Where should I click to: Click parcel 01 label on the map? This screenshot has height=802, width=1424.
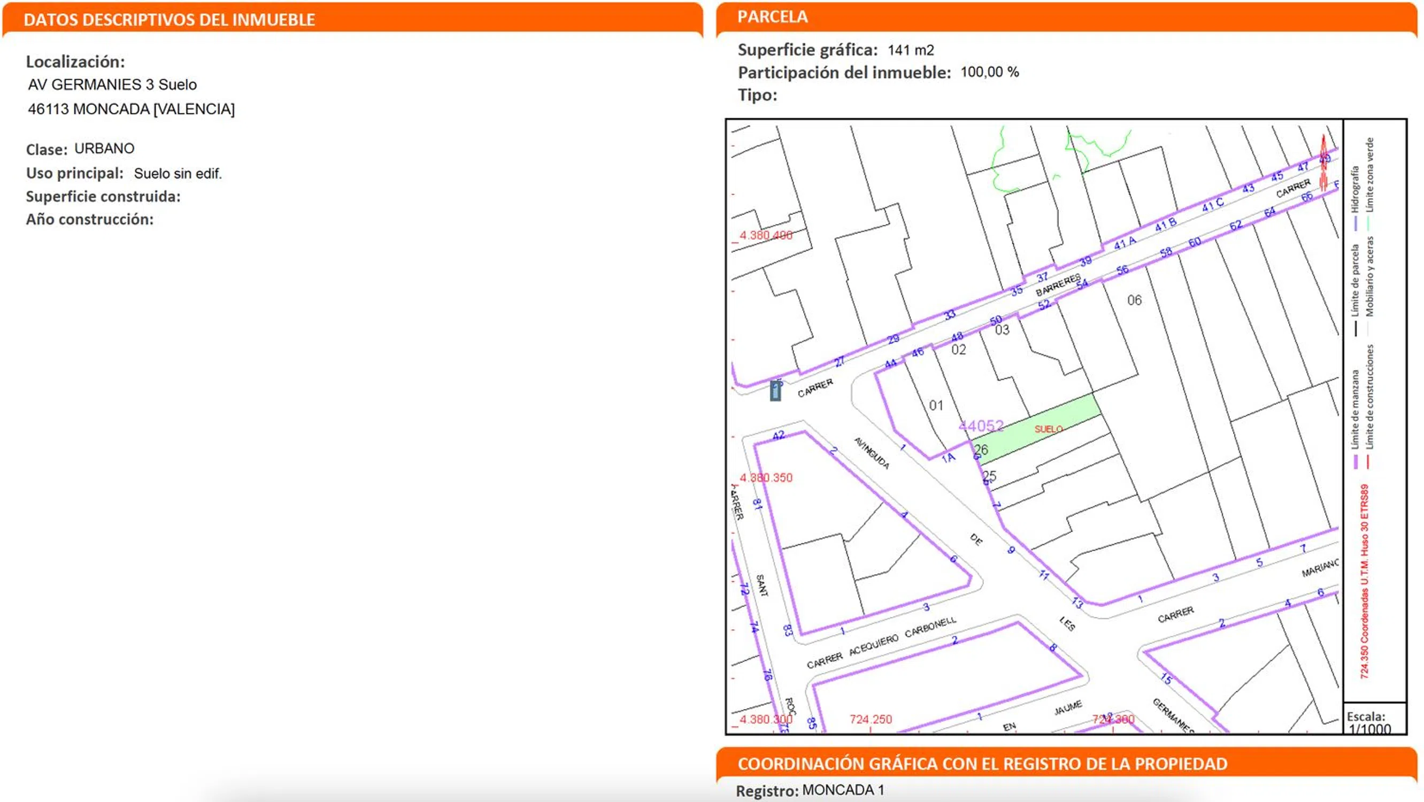tap(936, 405)
